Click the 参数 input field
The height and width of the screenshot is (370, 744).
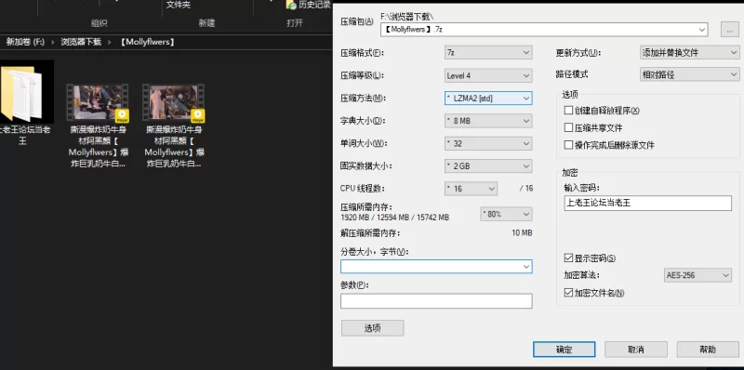(436, 301)
